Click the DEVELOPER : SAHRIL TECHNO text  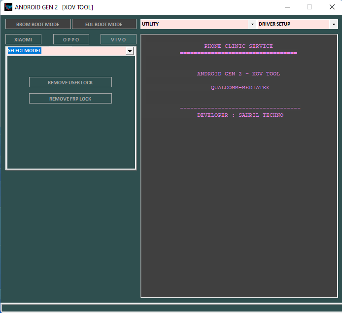point(240,115)
